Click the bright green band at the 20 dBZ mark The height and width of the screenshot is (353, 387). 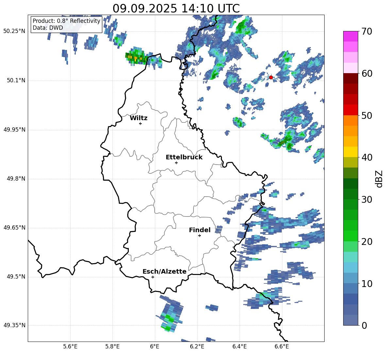pyautogui.click(x=350, y=236)
